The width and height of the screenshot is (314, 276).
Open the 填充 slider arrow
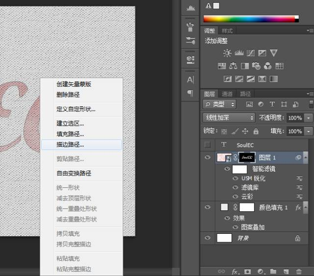tap(309, 131)
